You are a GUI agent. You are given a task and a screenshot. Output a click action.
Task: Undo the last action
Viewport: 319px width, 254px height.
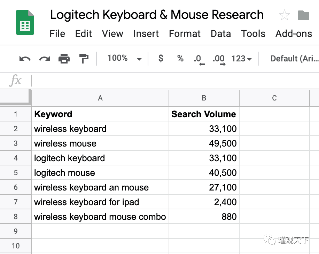point(25,59)
